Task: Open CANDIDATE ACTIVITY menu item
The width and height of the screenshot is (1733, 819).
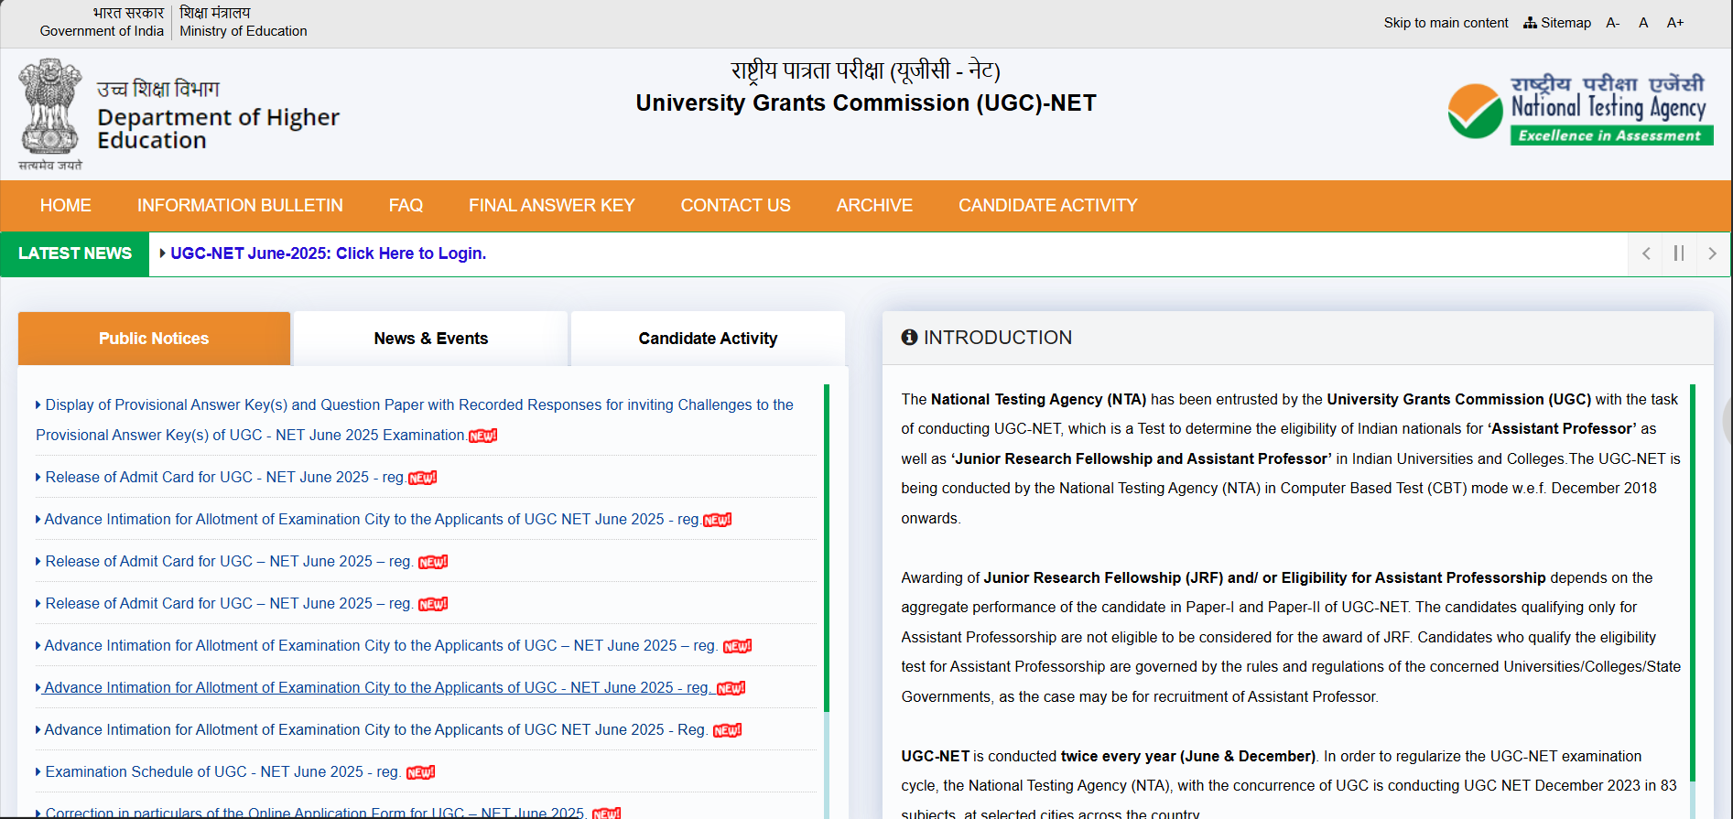Action: click(1048, 206)
